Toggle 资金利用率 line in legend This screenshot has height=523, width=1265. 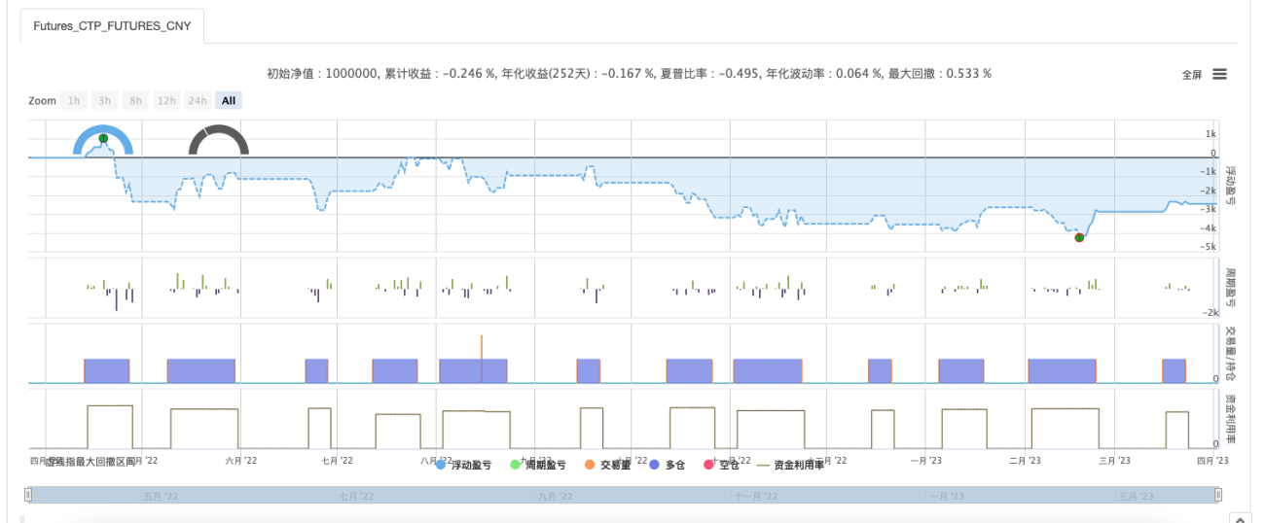(790, 465)
